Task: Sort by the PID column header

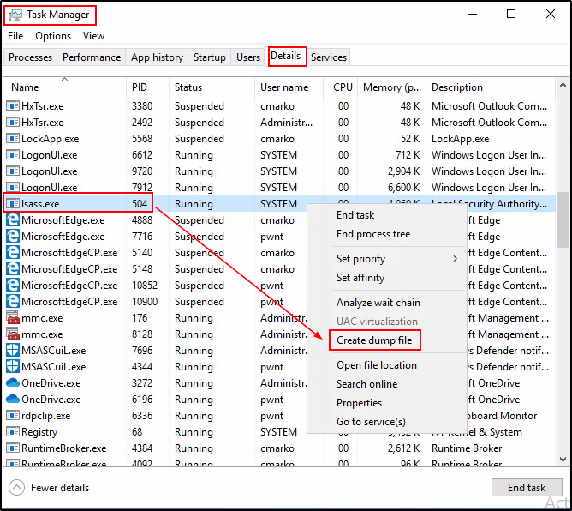Action: 140,87
